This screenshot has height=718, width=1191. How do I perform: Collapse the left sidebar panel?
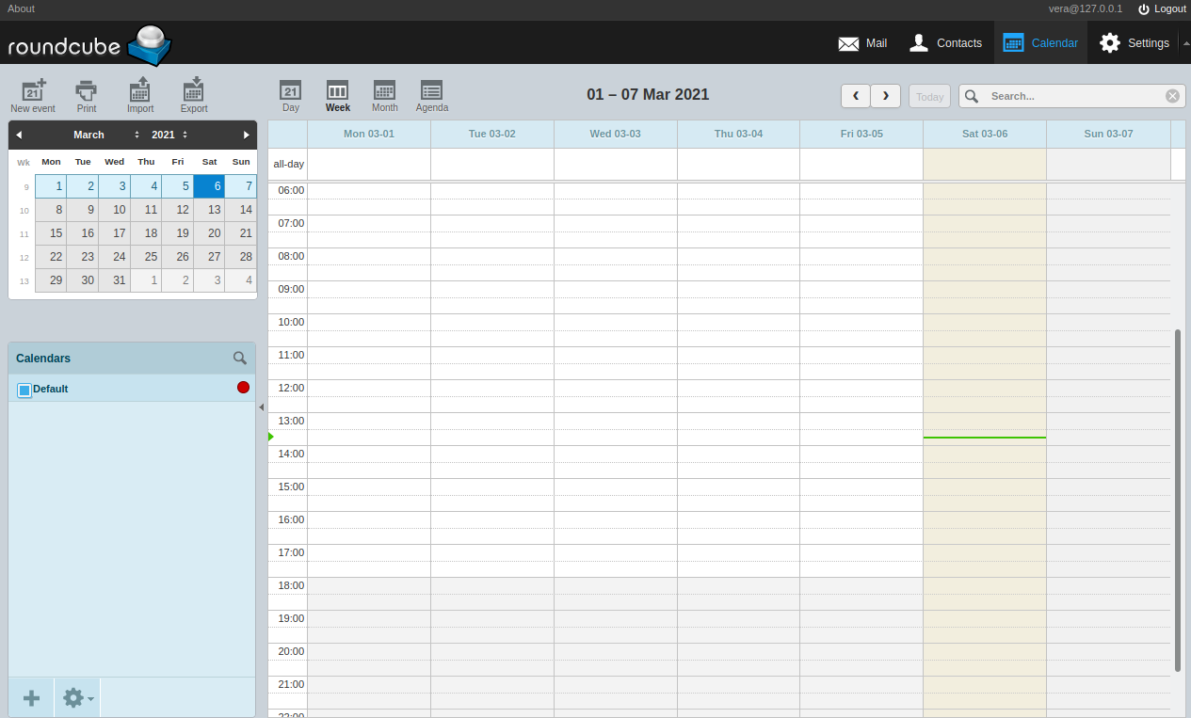262,407
